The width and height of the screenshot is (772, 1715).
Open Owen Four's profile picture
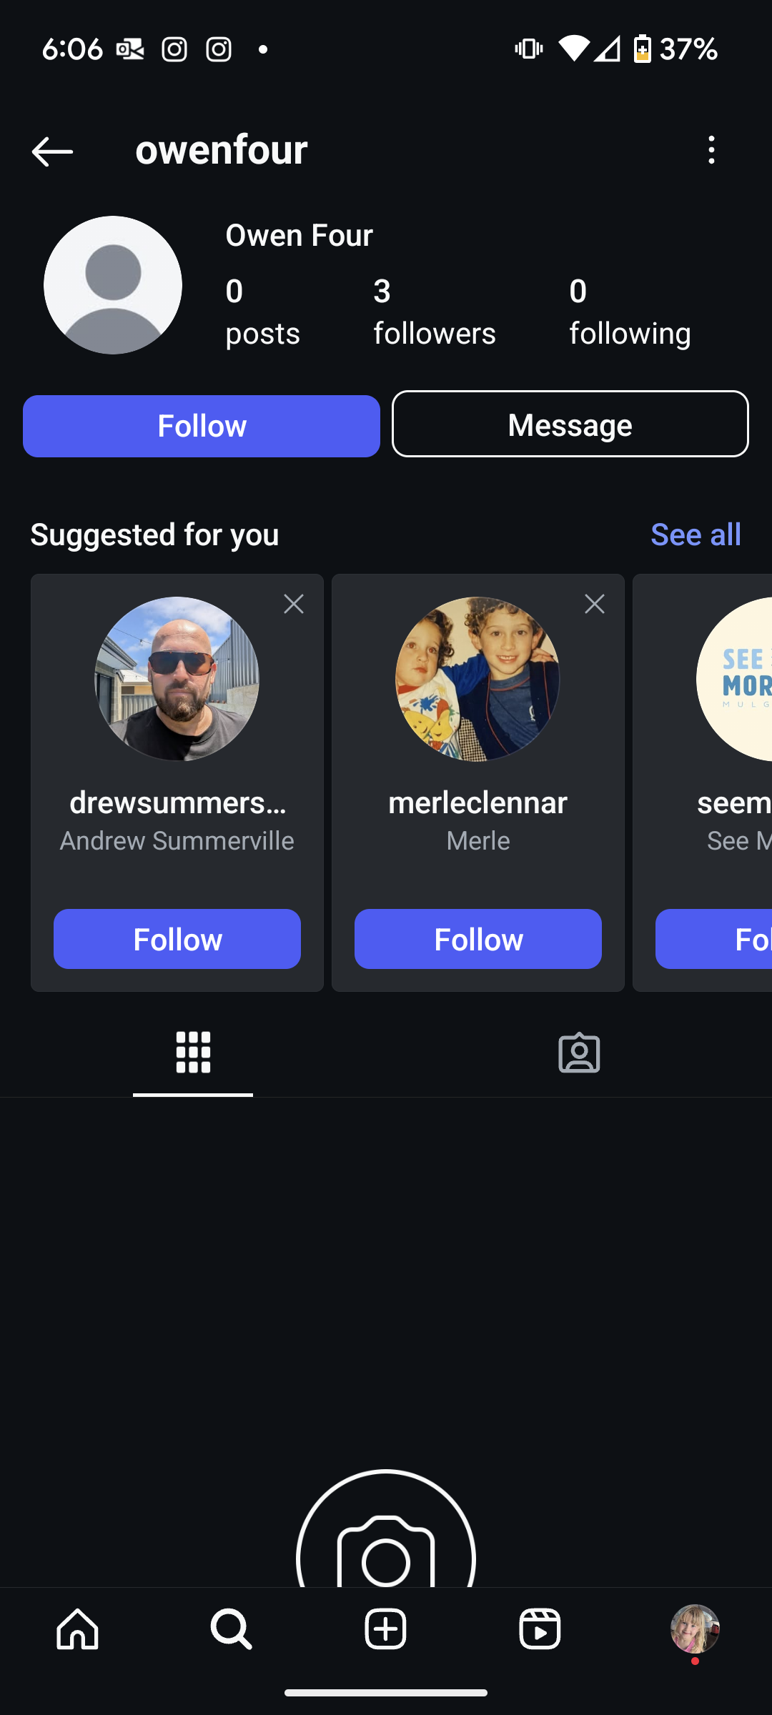113,285
